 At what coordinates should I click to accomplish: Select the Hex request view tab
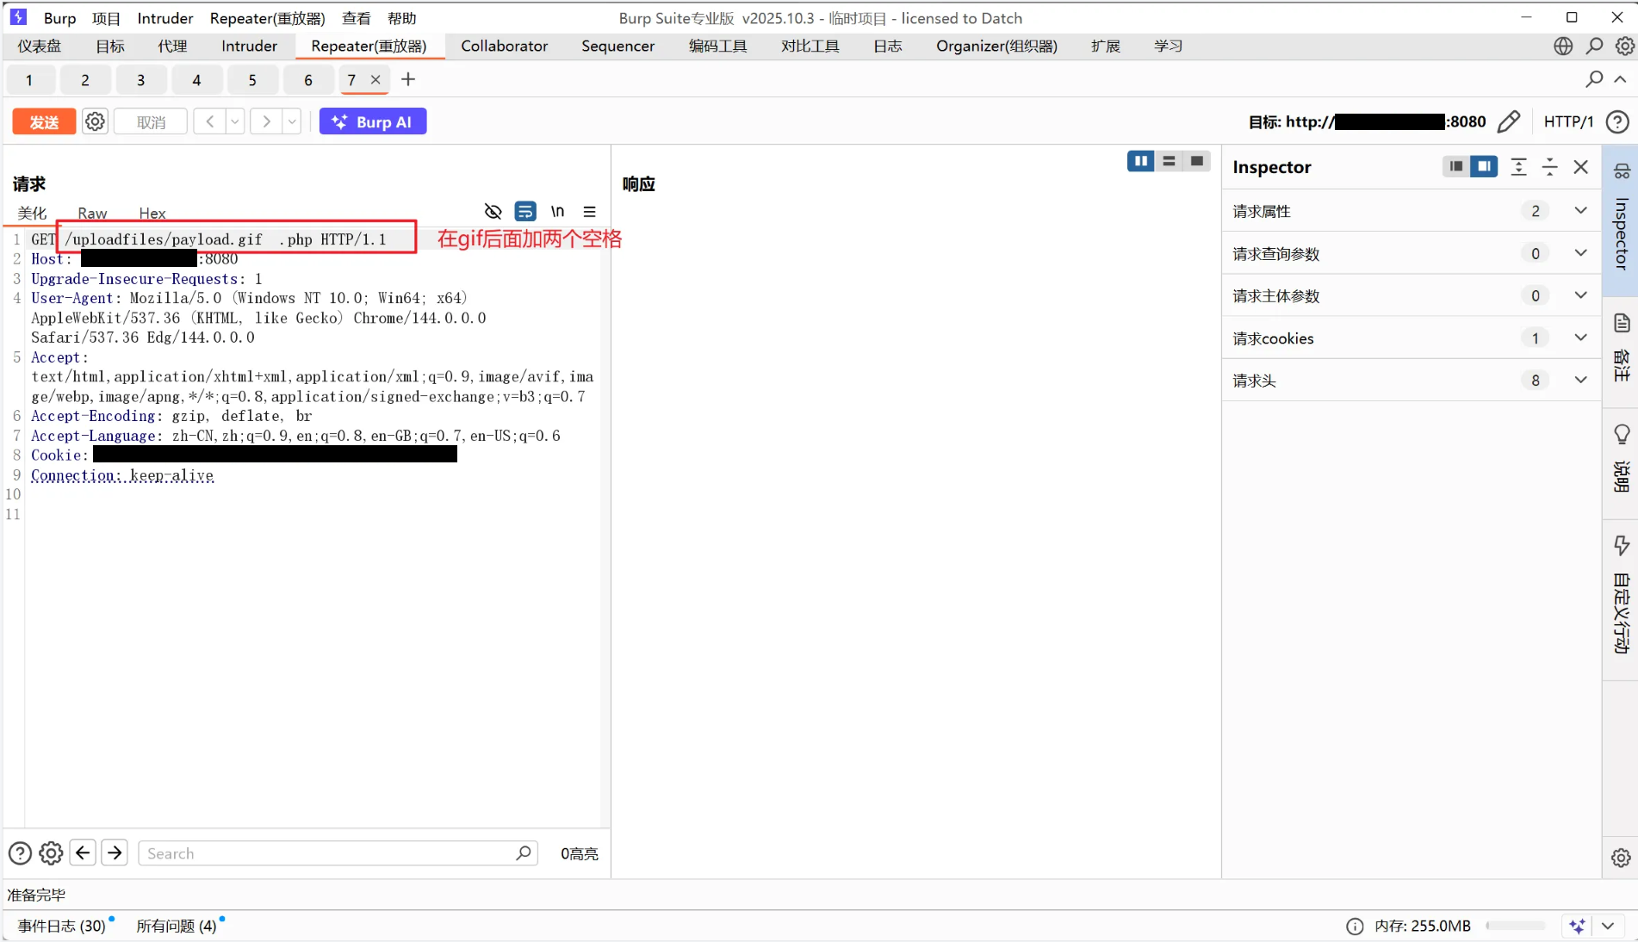pyautogui.click(x=152, y=213)
